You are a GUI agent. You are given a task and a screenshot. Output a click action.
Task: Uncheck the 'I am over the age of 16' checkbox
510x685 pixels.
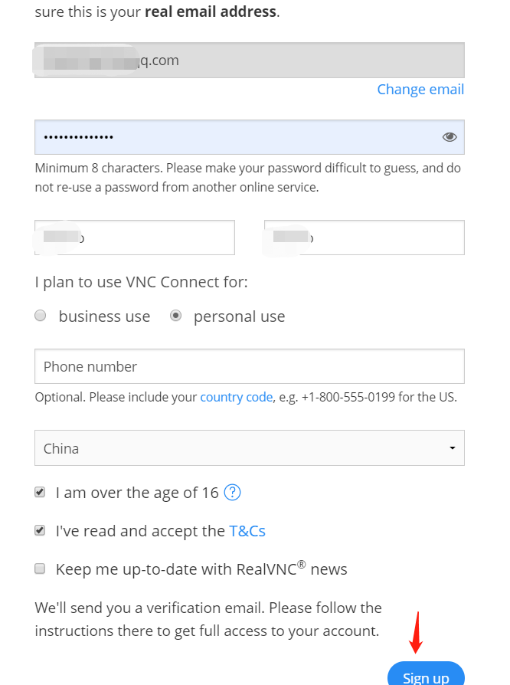tap(39, 492)
